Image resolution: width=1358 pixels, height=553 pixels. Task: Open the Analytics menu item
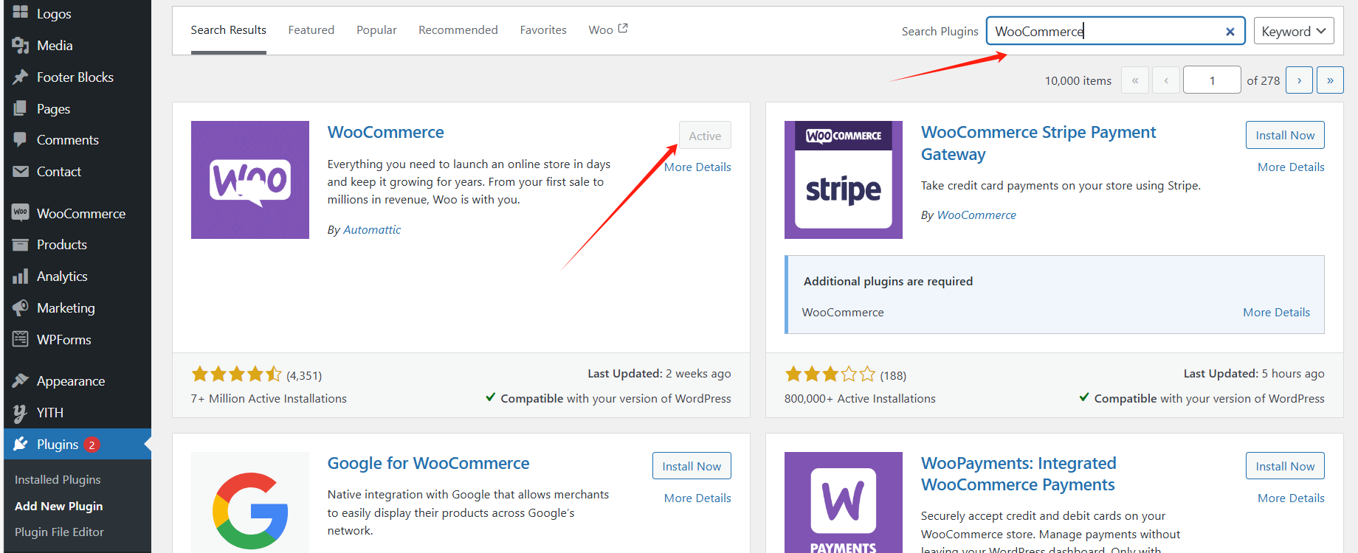coord(62,276)
